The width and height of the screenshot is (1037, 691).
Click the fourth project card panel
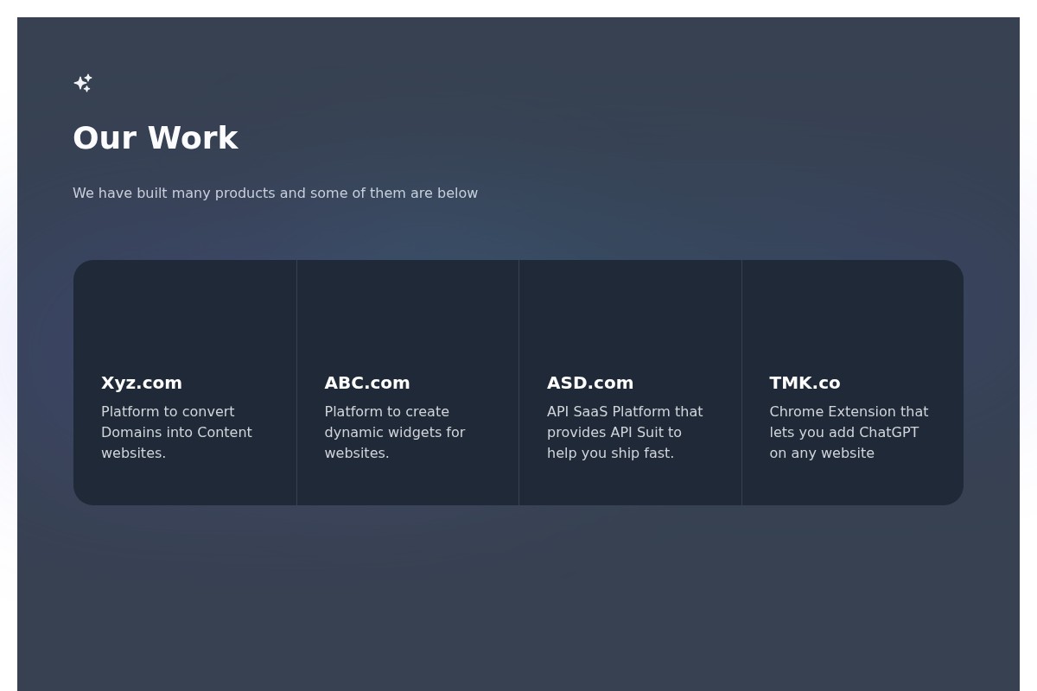pyautogui.click(x=852, y=382)
